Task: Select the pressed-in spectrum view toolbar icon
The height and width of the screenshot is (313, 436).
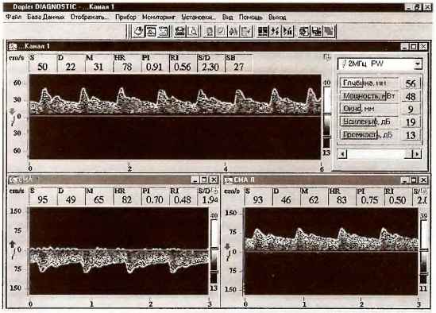Action: pyautogui.click(x=151, y=32)
